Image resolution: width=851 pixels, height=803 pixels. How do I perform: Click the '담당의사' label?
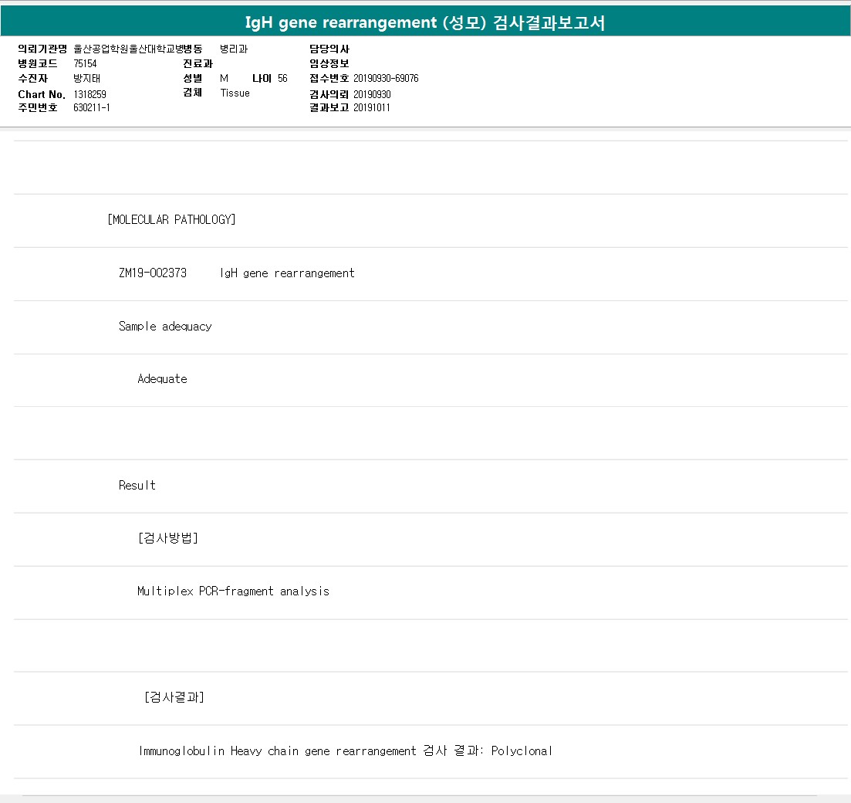click(329, 49)
